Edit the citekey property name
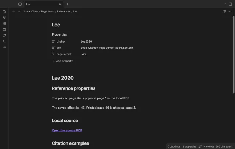Screen dimensions: 235x149 [61, 41]
